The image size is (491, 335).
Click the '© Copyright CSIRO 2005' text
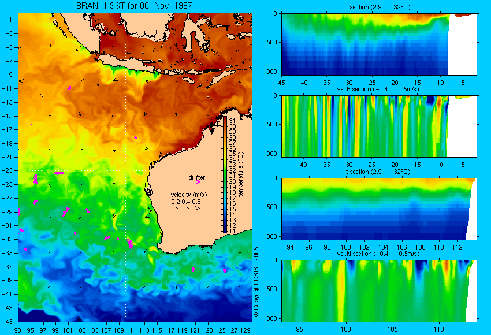click(256, 282)
